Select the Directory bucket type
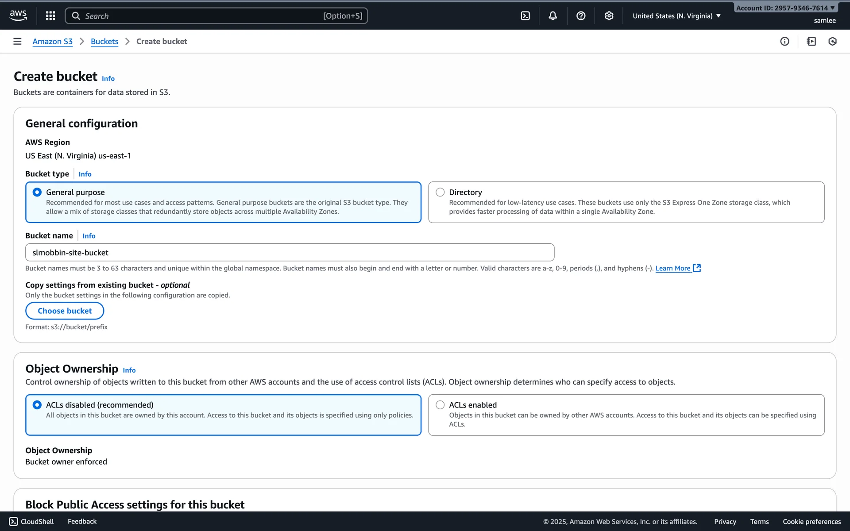This screenshot has width=850, height=531. (x=440, y=192)
